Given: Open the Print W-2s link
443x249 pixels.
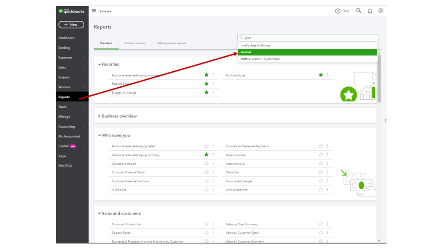Looking at the screenshot, I should pyautogui.click(x=65, y=166).
